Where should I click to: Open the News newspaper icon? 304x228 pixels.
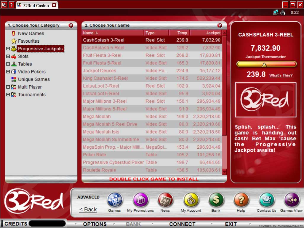(x=165, y=200)
